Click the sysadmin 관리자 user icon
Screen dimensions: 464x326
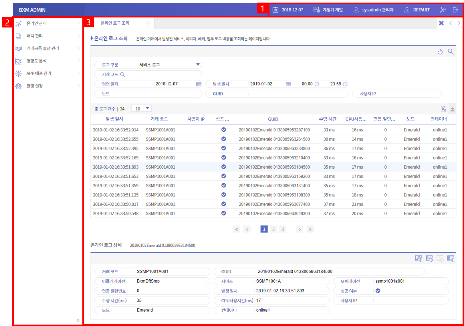click(x=356, y=10)
